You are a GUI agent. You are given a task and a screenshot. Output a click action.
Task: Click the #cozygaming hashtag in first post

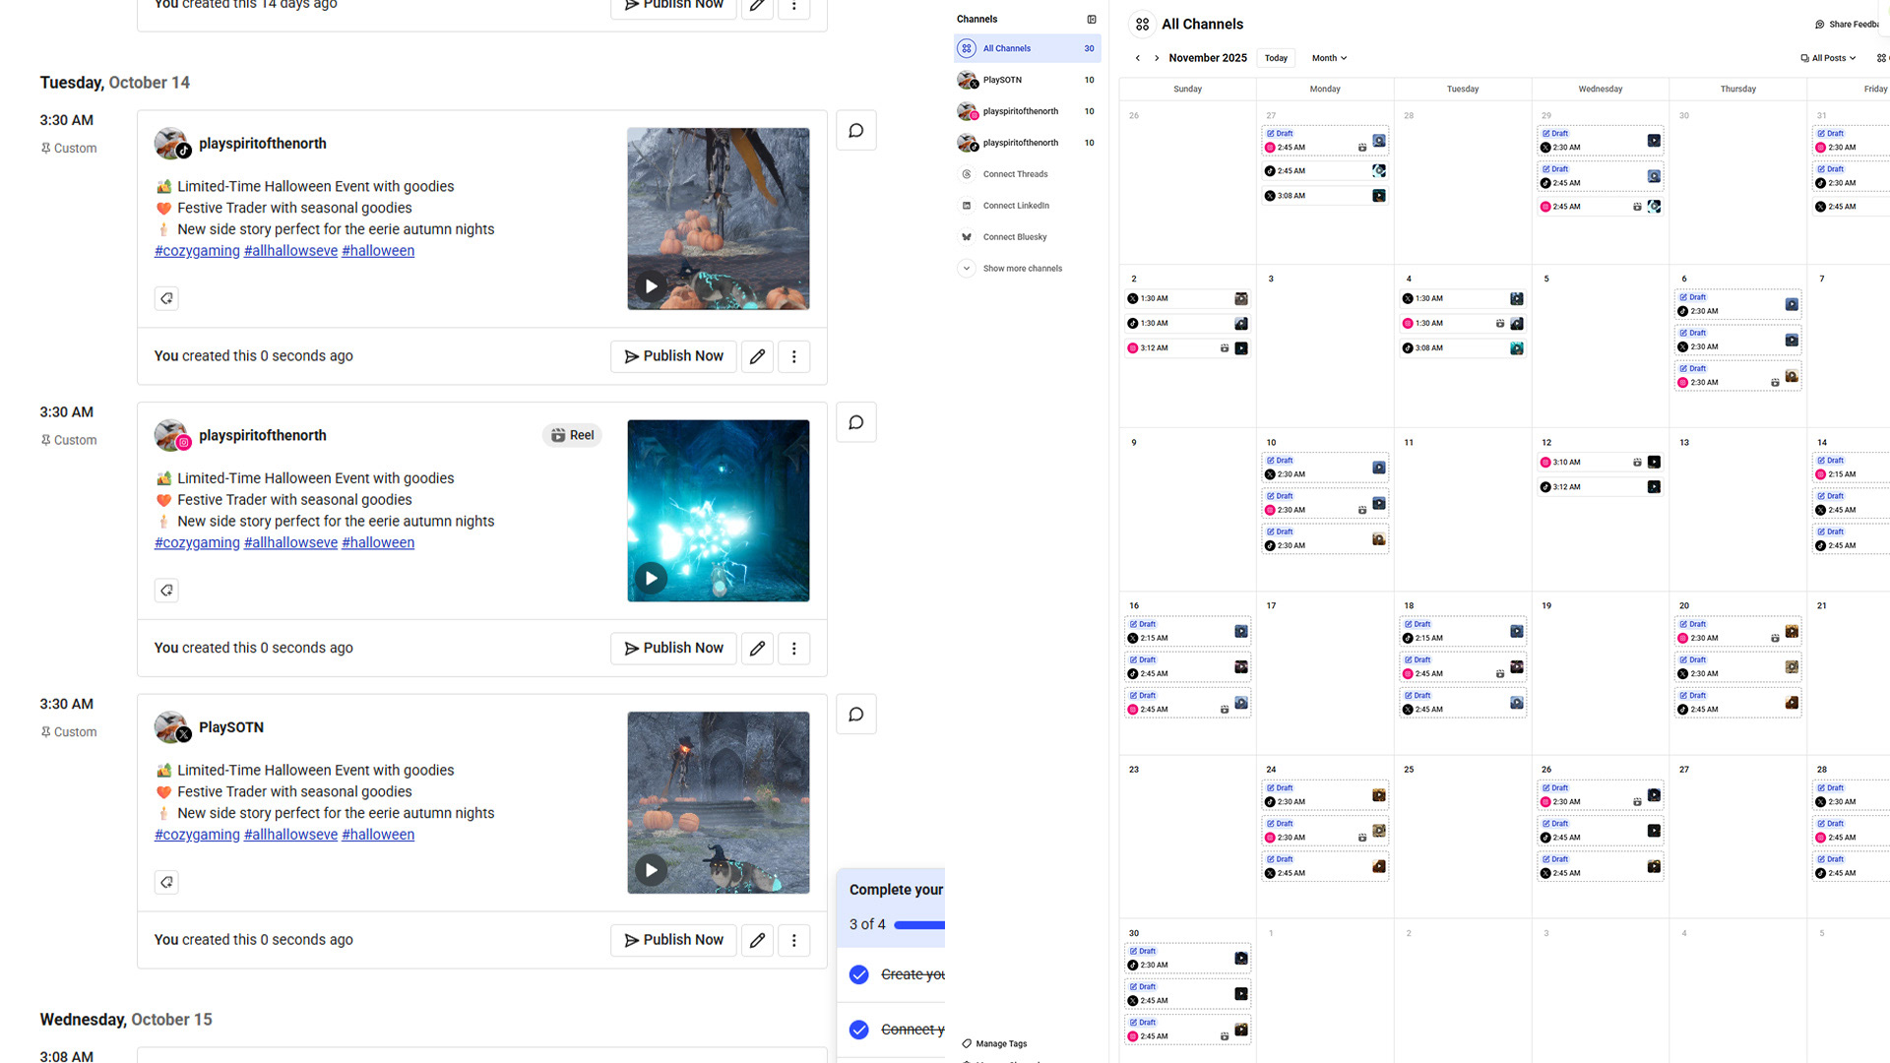pyautogui.click(x=197, y=251)
